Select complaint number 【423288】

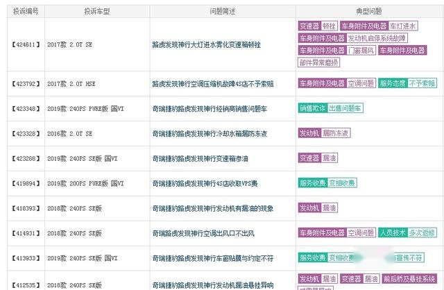pos(26,159)
